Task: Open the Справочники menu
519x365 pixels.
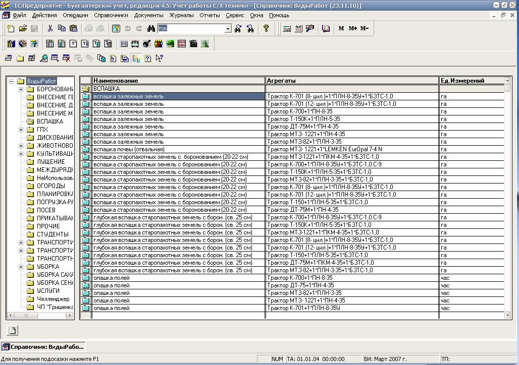Action: point(111,15)
